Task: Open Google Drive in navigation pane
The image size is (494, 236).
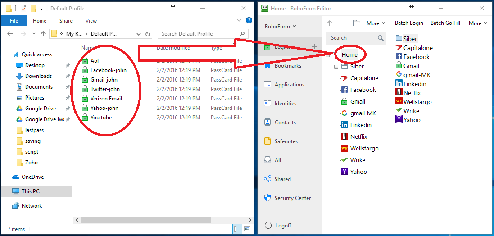Action: click(36, 109)
